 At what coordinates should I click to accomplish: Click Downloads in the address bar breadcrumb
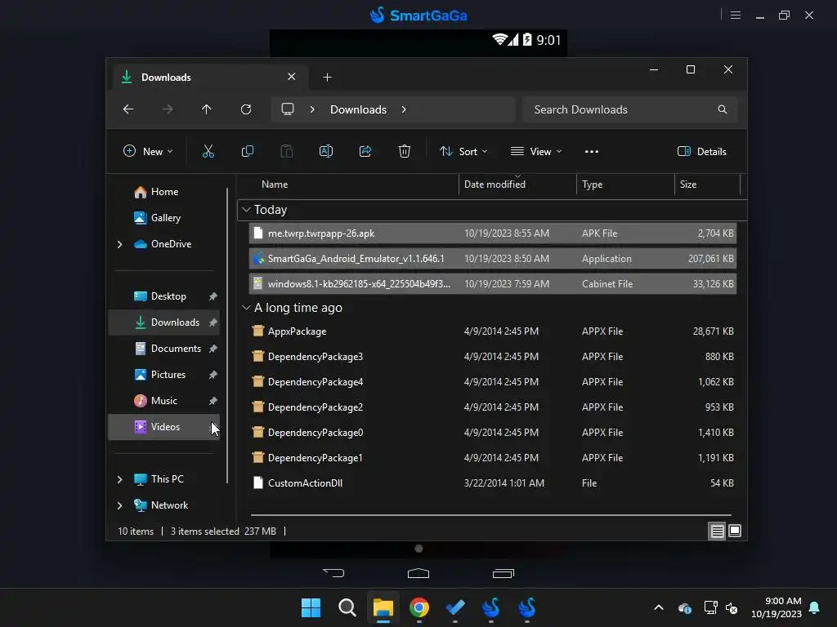(x=358, y=109)
